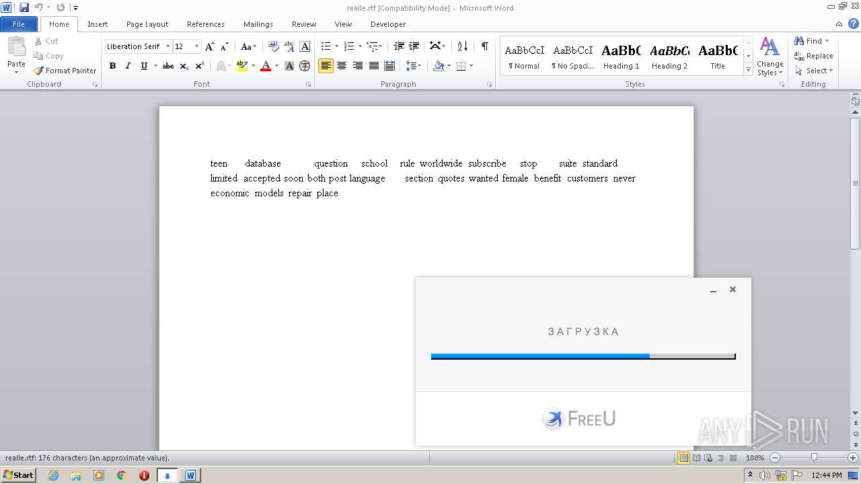Toggle Show/Hide paragraph marks
Image resolution: width=861 pixels, height=484 pixels.
coord(484,46)
